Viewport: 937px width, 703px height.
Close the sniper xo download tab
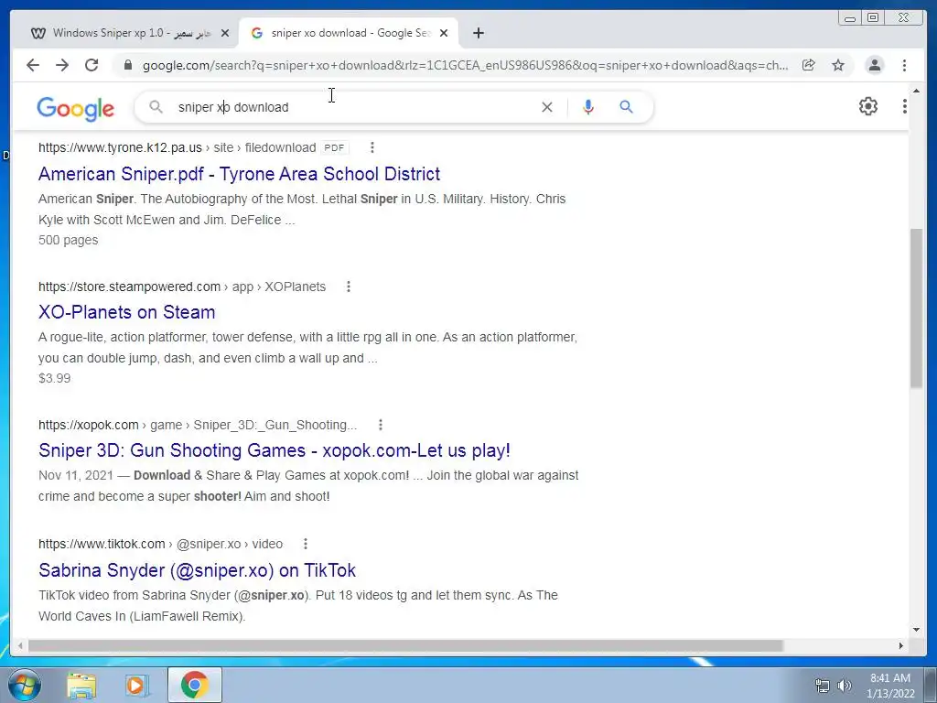point(444,34)
